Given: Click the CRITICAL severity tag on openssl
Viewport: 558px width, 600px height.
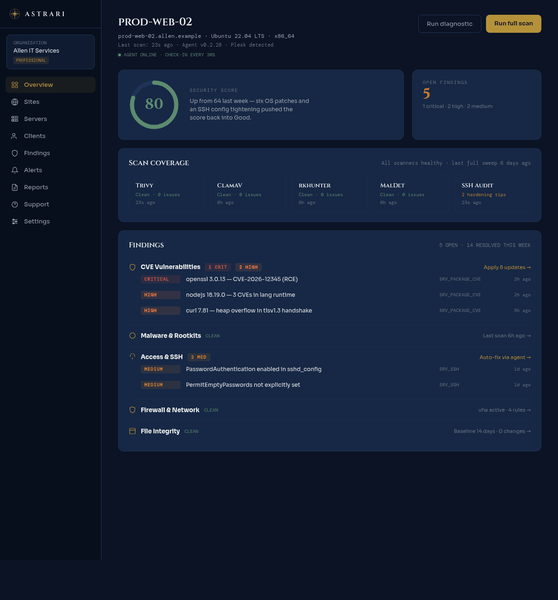Looking at the screenshot, I should coord(161,279).
